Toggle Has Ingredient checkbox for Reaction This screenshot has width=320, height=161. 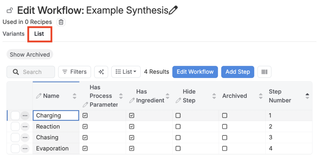[132, 127]
